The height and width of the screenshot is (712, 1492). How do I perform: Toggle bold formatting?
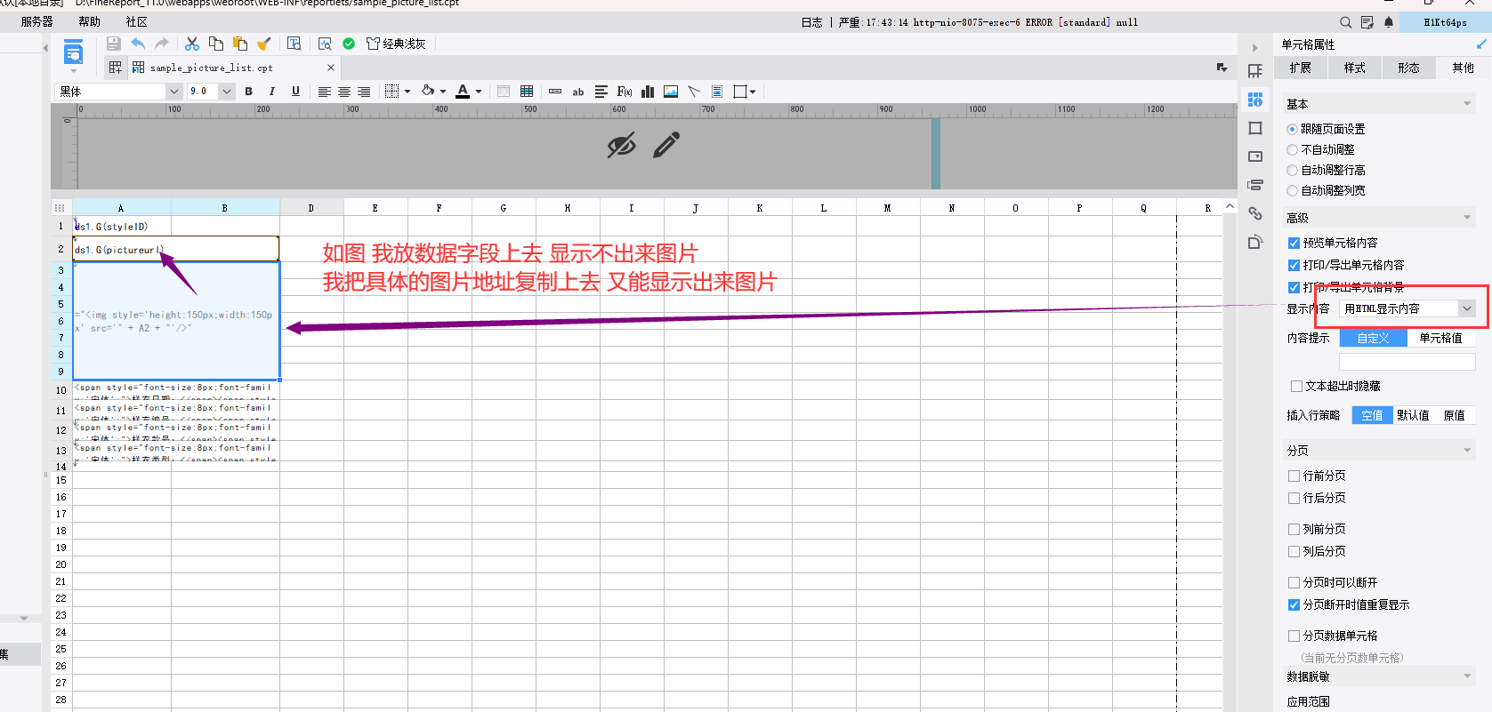pos(249,92)
